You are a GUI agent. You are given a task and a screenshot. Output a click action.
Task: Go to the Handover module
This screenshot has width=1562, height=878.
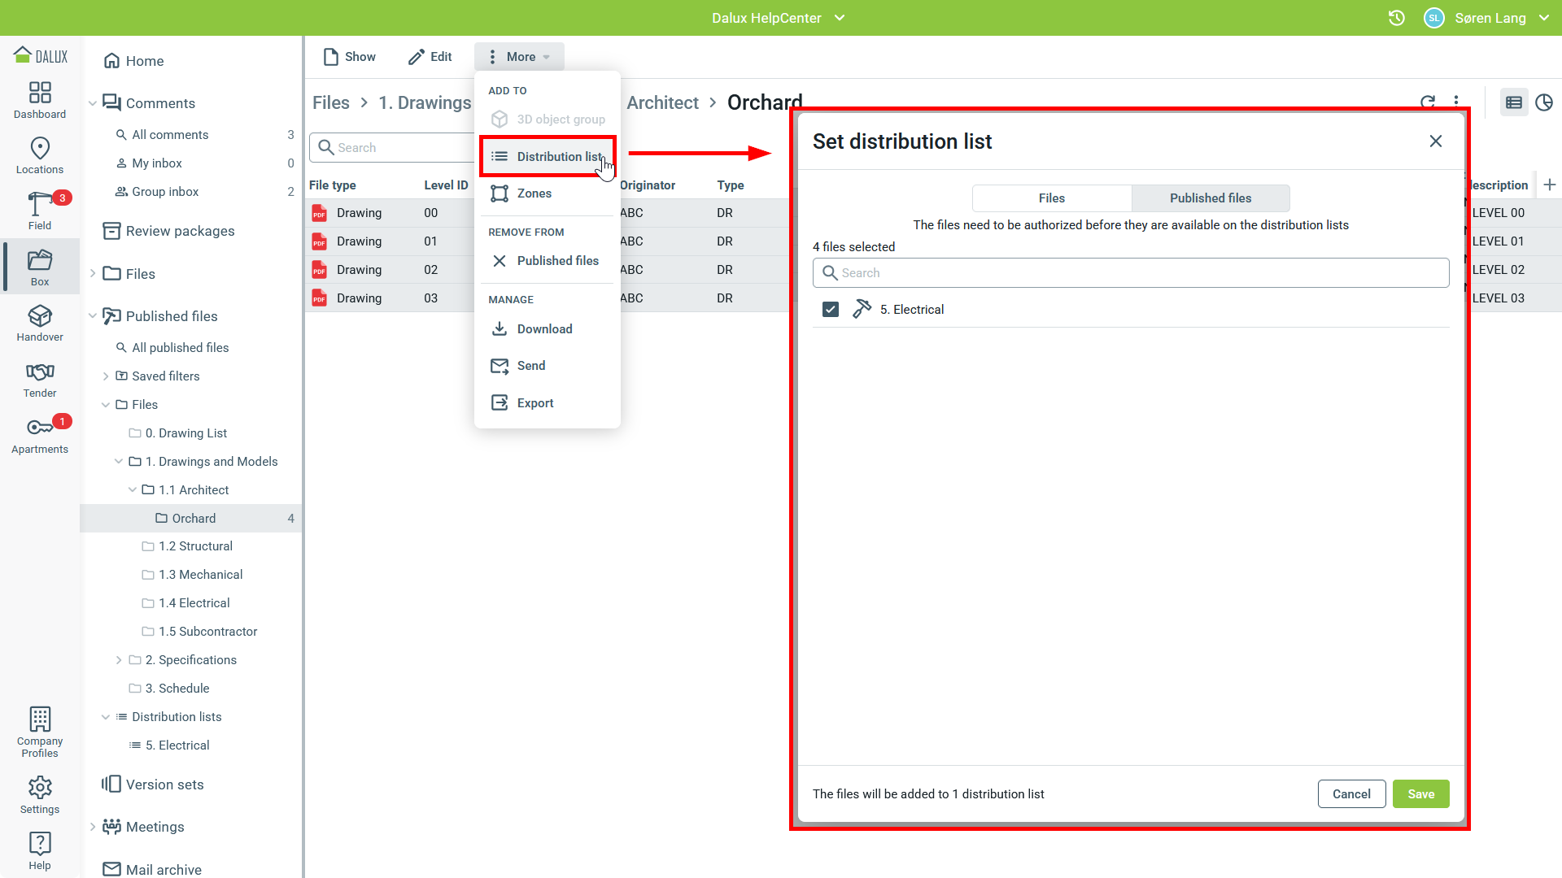(x=40, y=323)
